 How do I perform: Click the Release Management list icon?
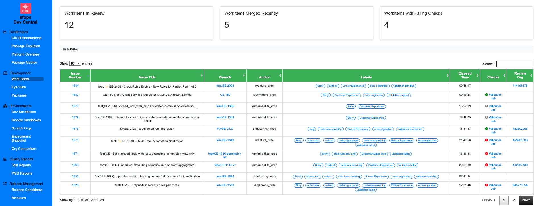5,184
